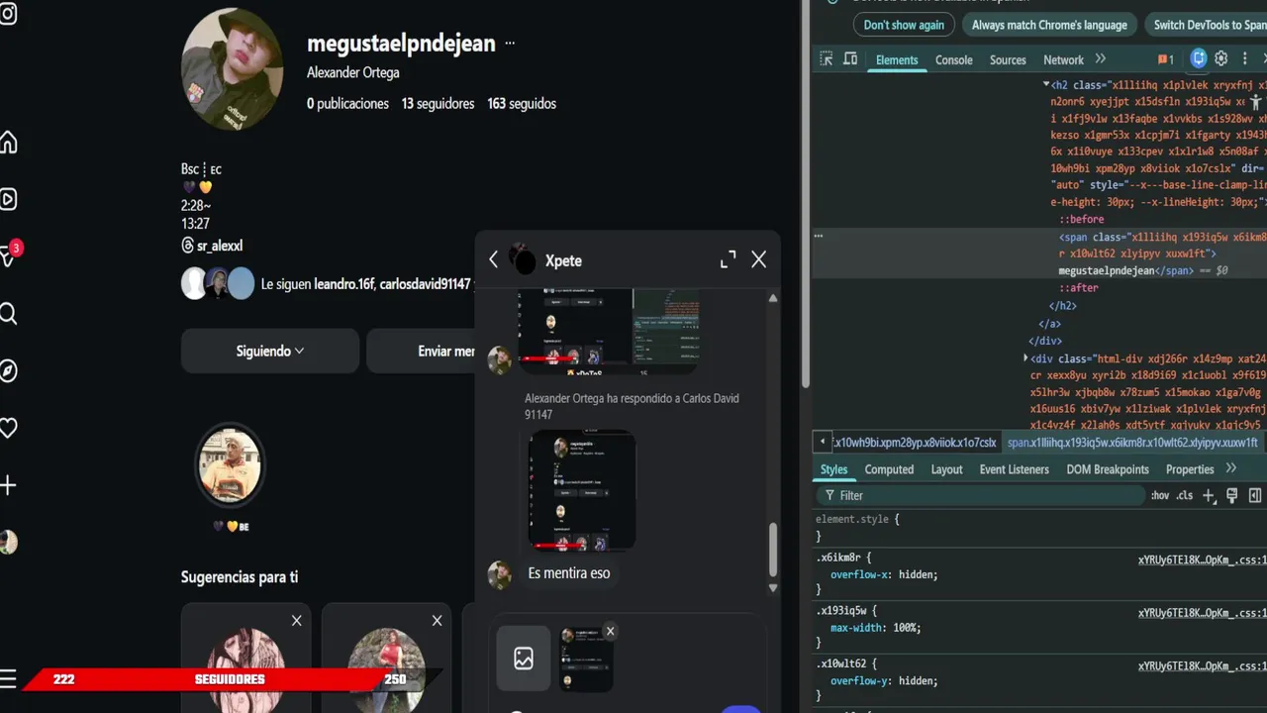The height and width of the screenshot is (713, 1267).
Task: Open messages icon with 3 badge
Action: pos(8,255)
